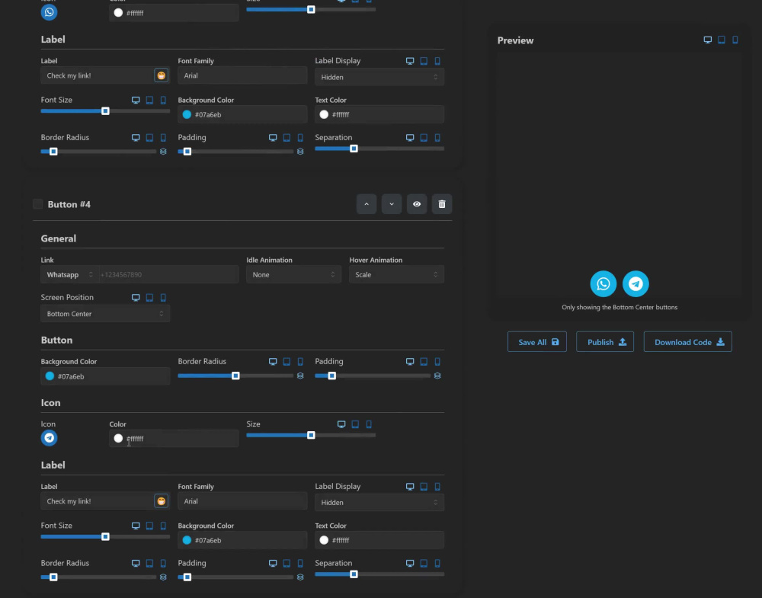Click the phone number field showing +1234567890
Screen dimensions: 762x598
tap(168, 274)
